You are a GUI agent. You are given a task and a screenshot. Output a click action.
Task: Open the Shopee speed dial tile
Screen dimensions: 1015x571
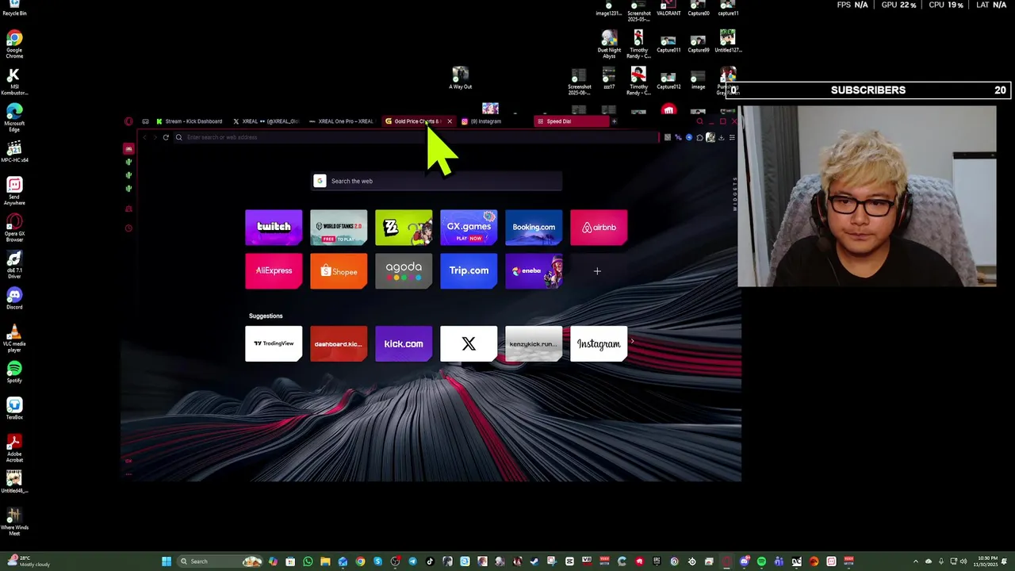(x=339, y=271)
